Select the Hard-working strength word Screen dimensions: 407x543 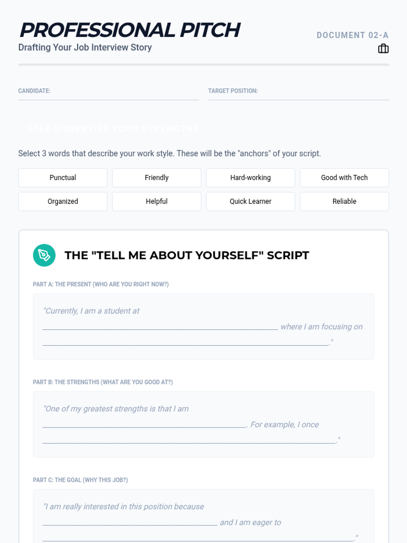click(251, 177)
